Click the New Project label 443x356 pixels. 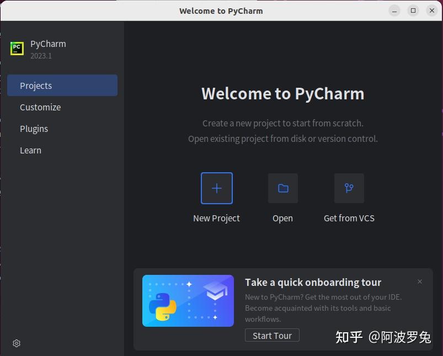pos(216,219)
